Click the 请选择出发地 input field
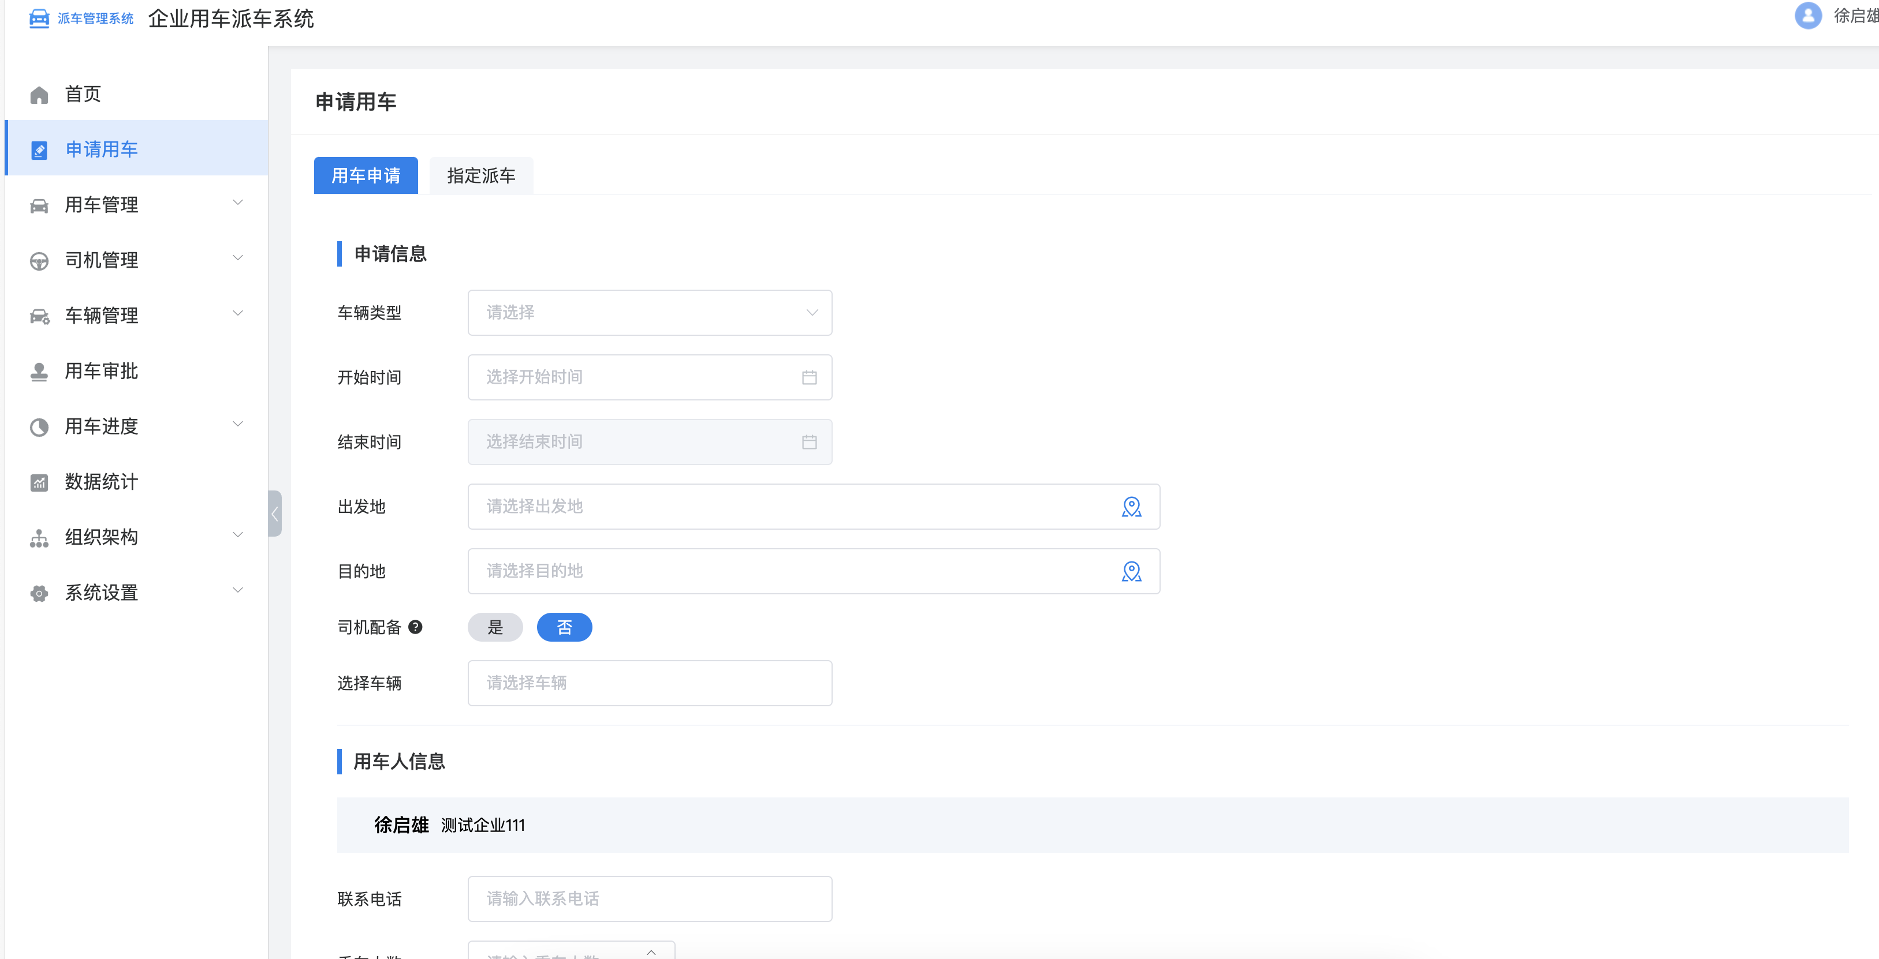1879x959 pixels. tap(814, 507)
